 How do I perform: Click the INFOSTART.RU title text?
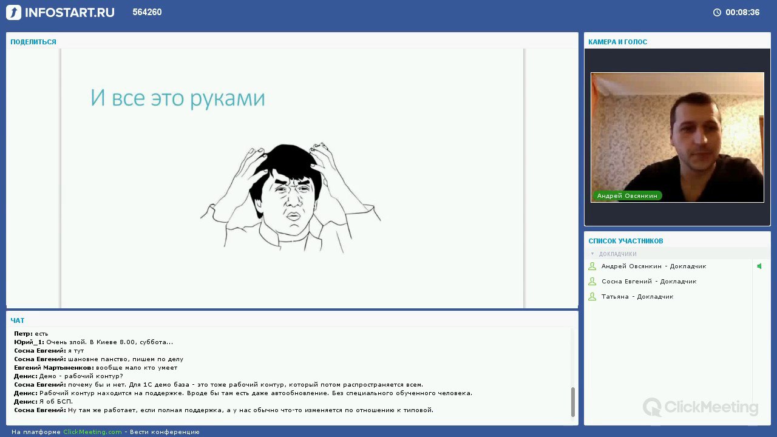tap(69, 12)
